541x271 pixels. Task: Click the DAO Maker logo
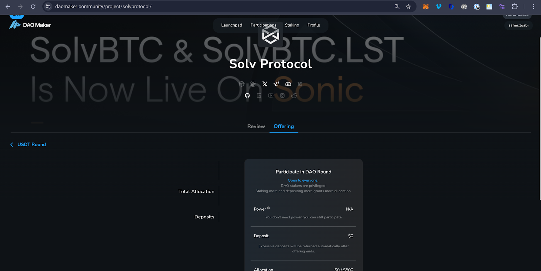tap(30, 25)
